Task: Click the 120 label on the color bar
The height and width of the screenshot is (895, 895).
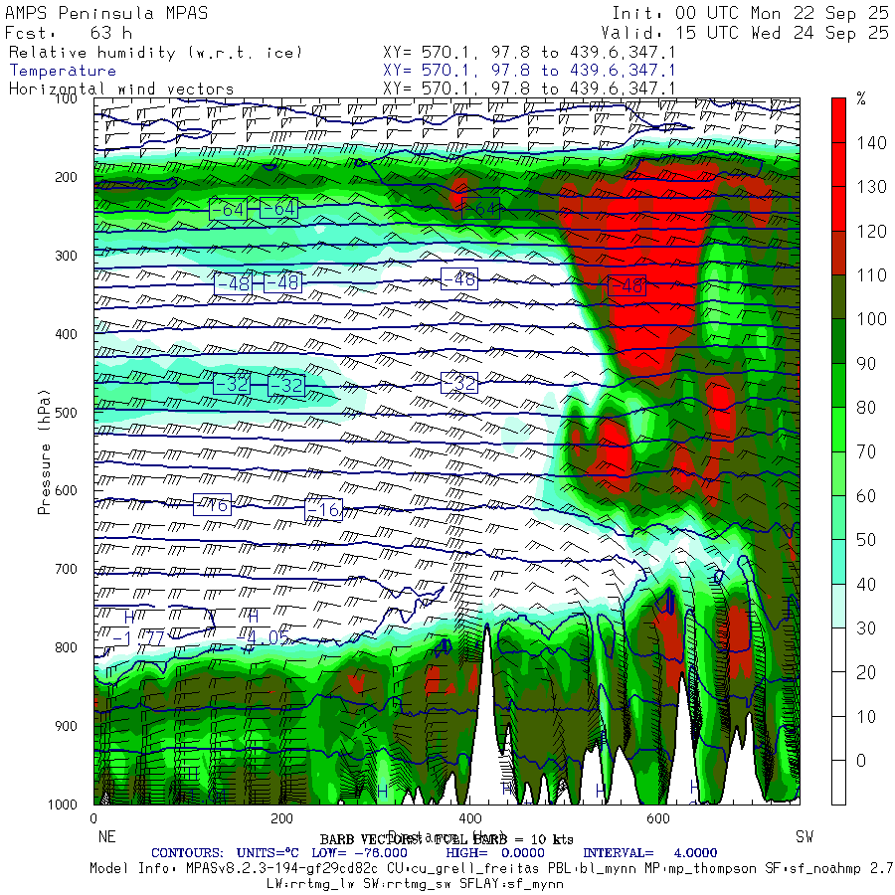Action: (x=871, y=232)
